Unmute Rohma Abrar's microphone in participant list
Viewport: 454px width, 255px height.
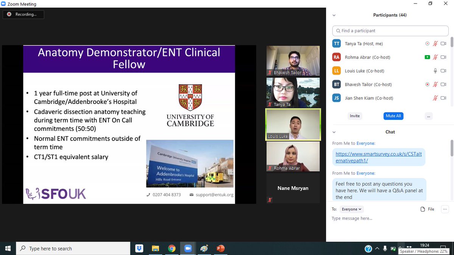435,57
